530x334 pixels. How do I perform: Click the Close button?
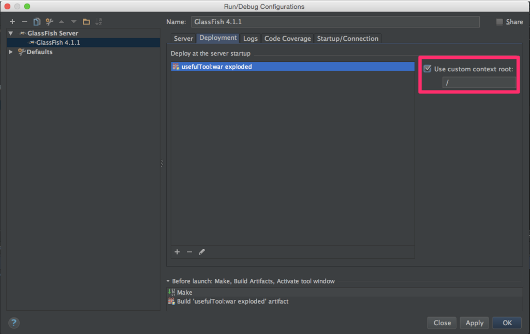pyautogui.click(x=442, y=323)
